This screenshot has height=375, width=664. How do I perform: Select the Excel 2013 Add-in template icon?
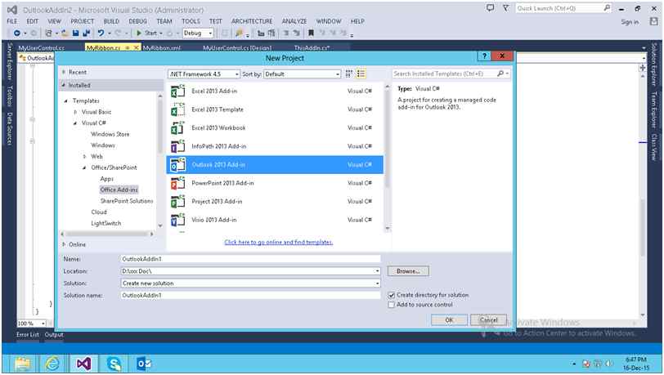click(x=178, y=91)
